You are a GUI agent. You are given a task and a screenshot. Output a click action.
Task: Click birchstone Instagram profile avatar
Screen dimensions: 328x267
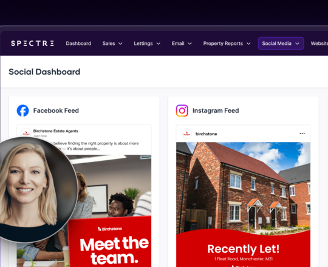[x=186, y=133]
